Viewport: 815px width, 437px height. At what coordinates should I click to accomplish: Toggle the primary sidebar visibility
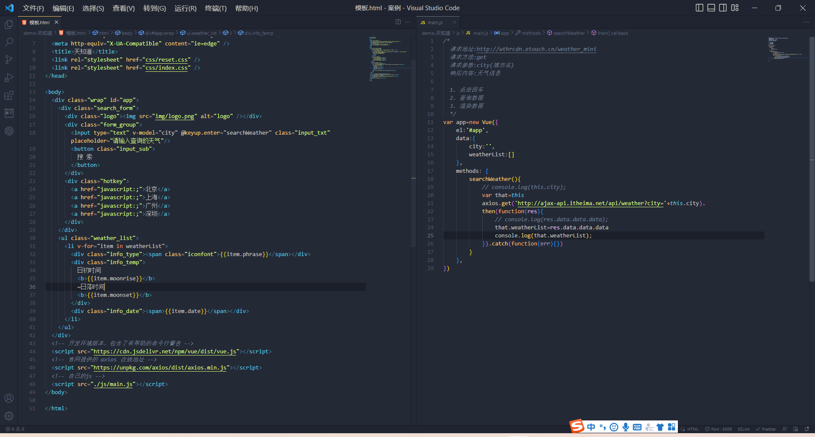[x=699, y=8]
